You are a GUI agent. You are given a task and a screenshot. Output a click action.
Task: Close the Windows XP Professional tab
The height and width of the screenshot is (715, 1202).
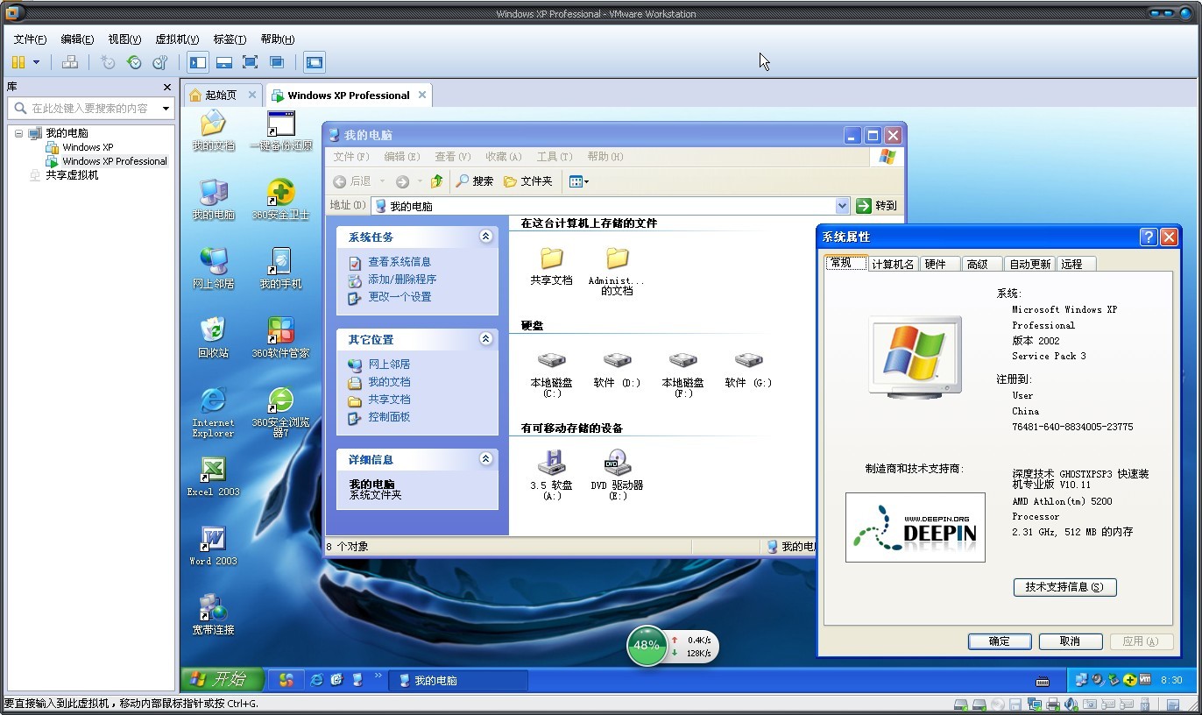422,95
